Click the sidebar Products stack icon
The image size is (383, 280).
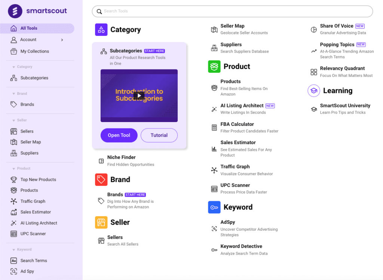(14, 190)
